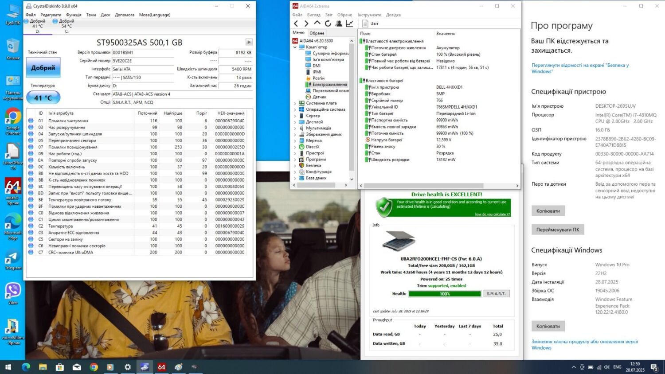Expand the Мультимедіа tree node

tap(295, 128)
